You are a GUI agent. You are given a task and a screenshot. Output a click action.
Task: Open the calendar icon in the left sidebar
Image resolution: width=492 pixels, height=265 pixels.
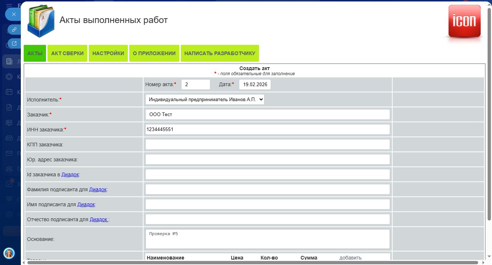9,92
